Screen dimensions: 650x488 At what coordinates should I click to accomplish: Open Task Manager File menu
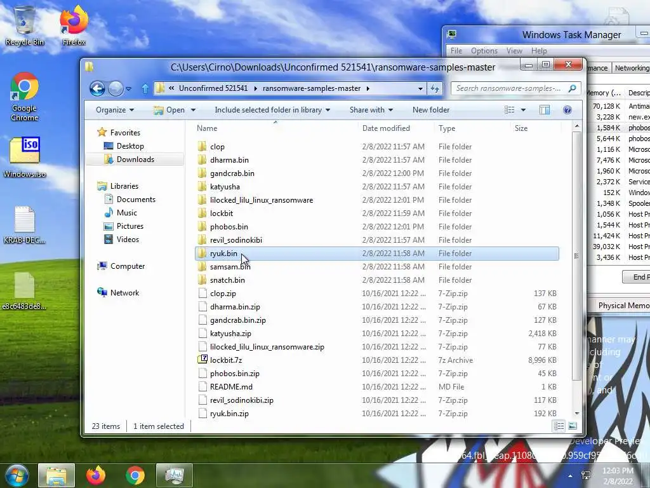456,51
